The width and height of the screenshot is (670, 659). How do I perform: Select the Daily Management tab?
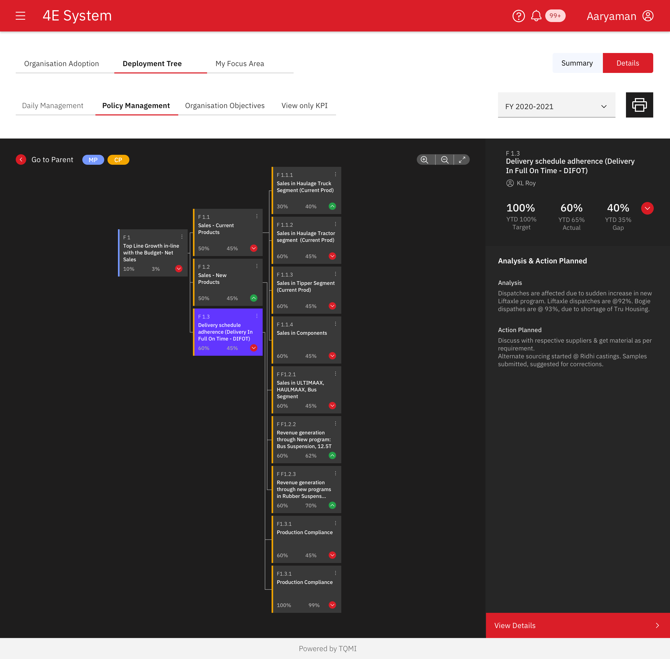pyautogui.click(x=53, y=105)
